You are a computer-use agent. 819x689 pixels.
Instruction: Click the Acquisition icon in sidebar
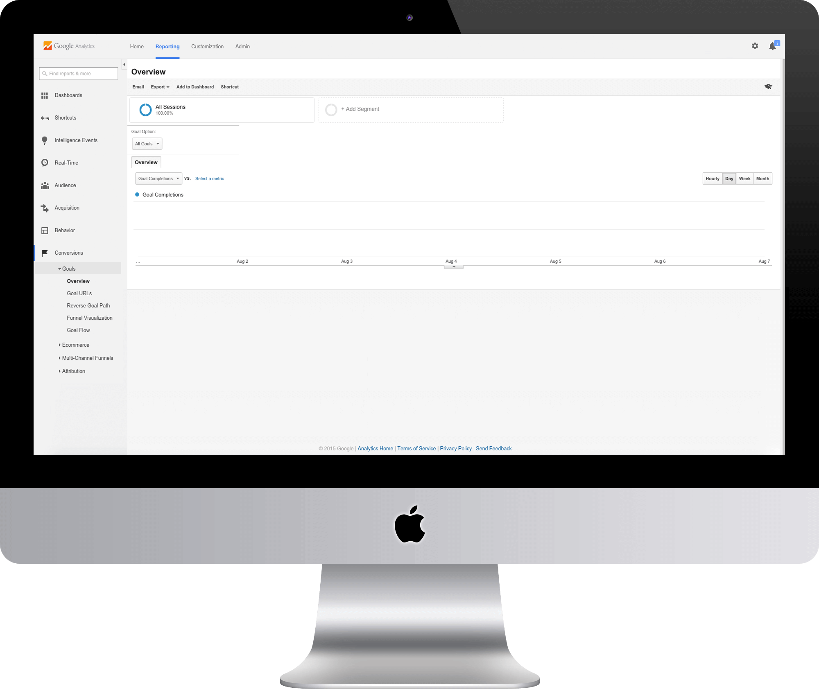[x=45, y=208]
